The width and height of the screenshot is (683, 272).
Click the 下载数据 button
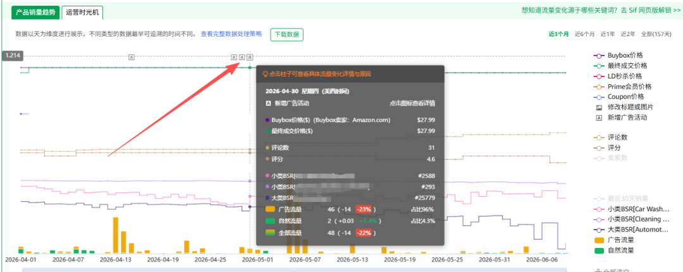point(286,34)
